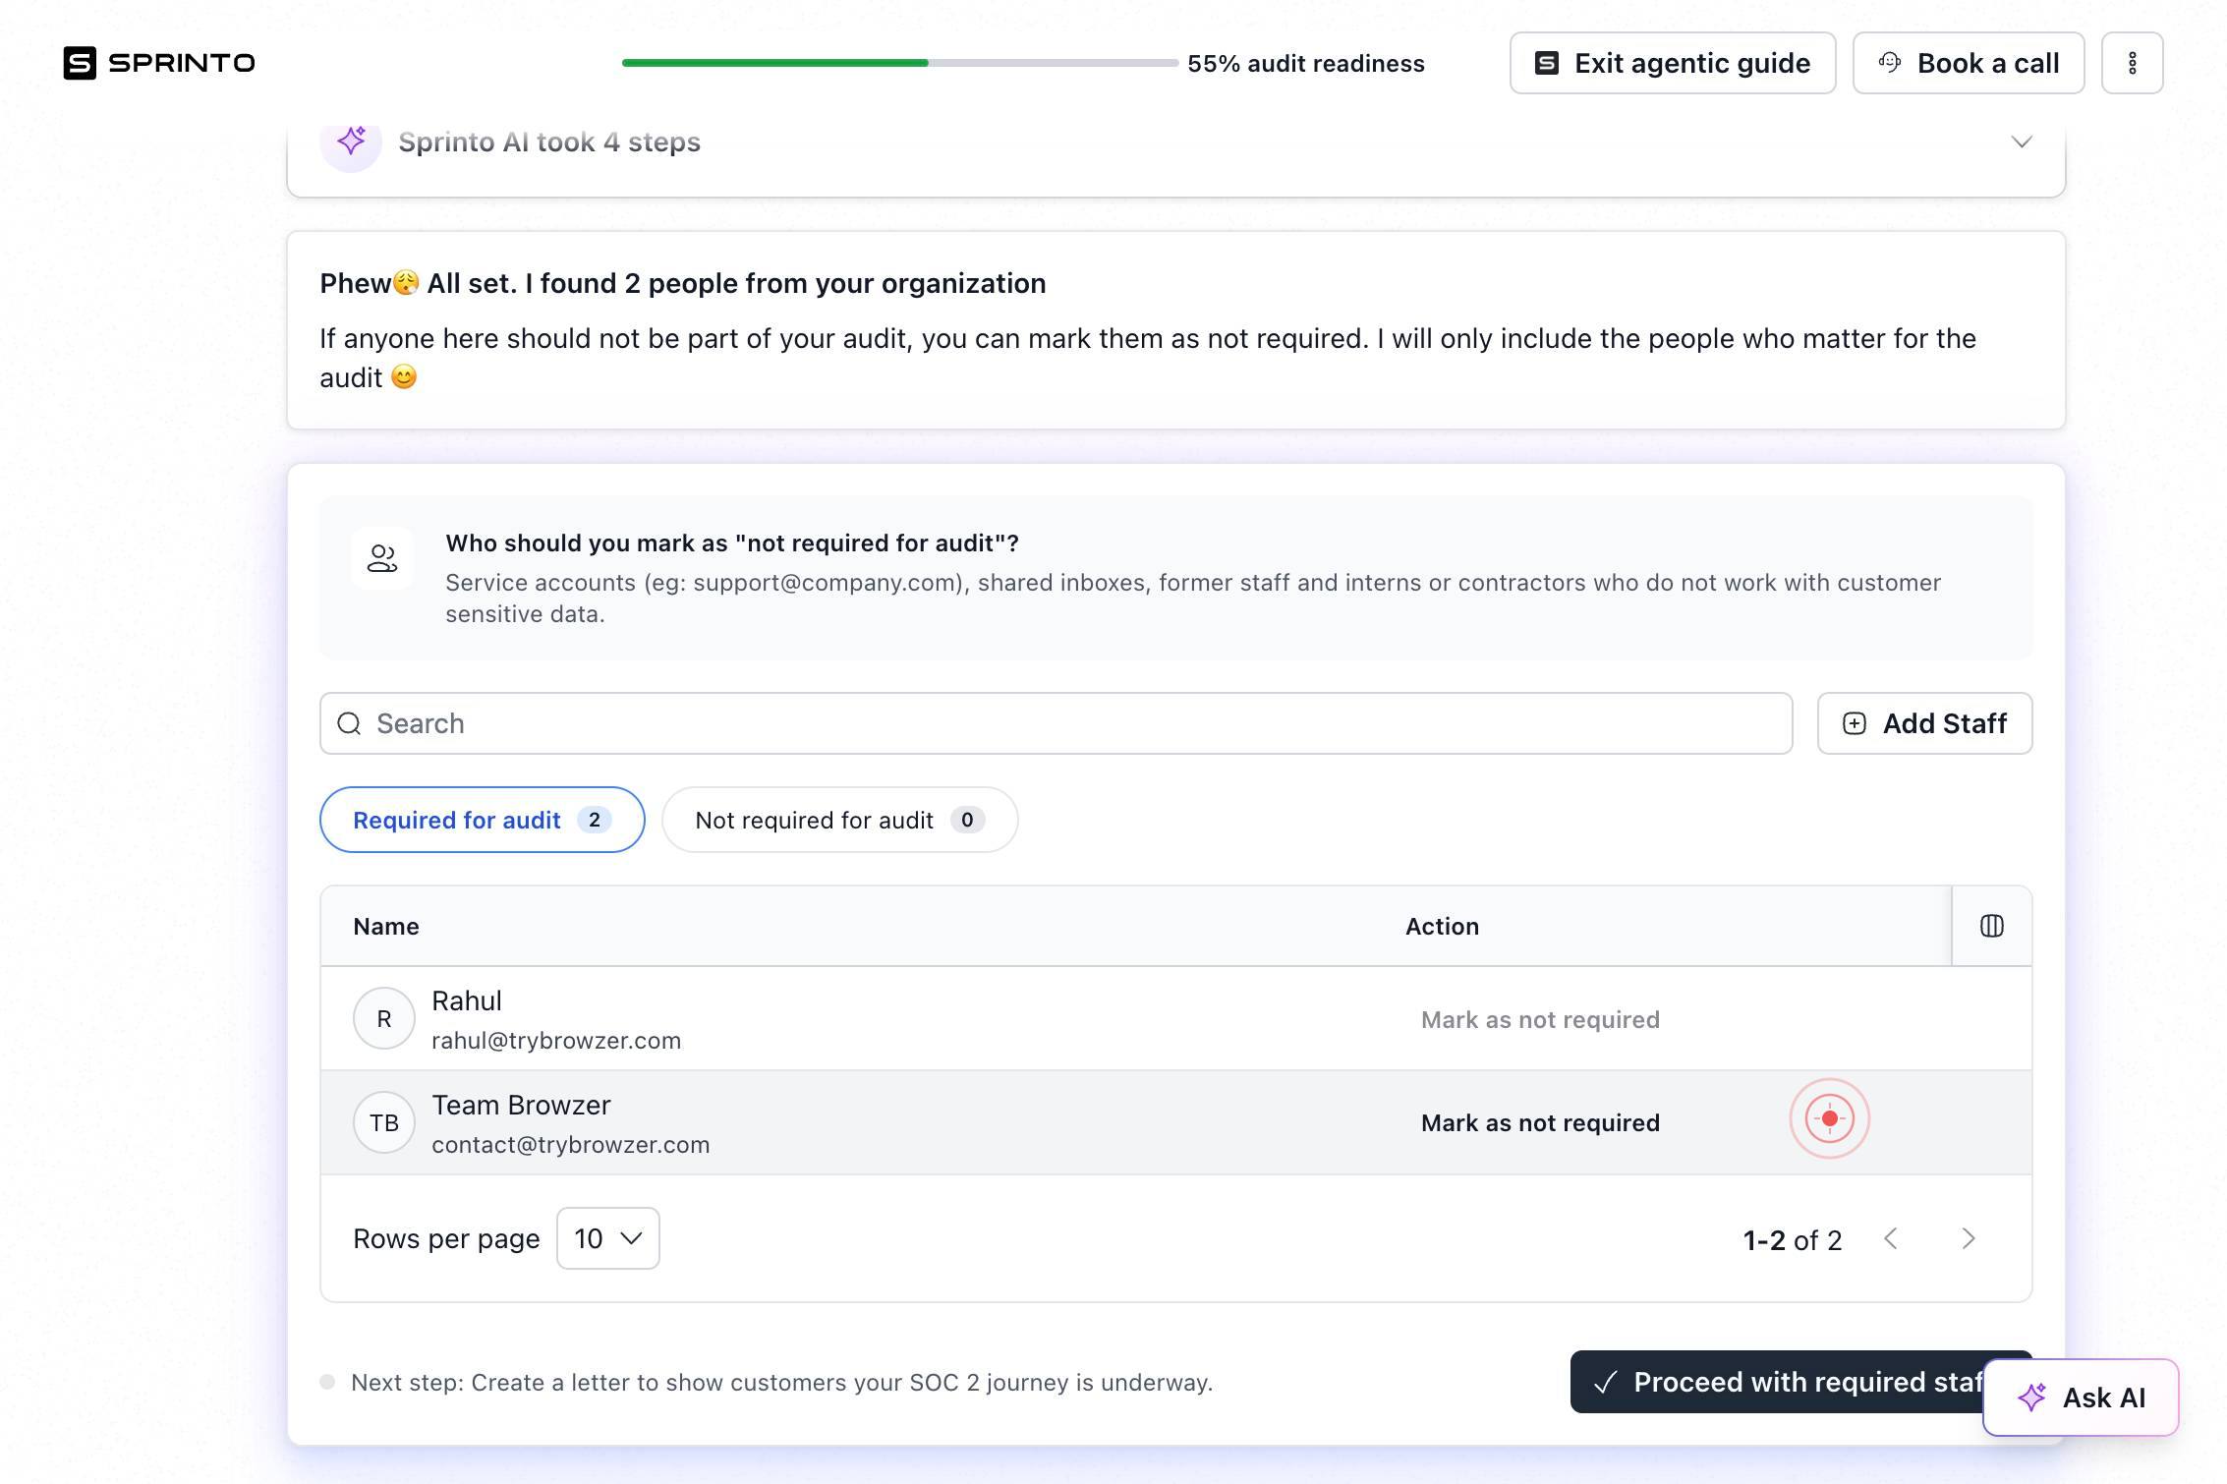Click the Next step SOC 2 letter note
The width and height of the screenshot is (2227, 1484).
tap(781, 1382)
